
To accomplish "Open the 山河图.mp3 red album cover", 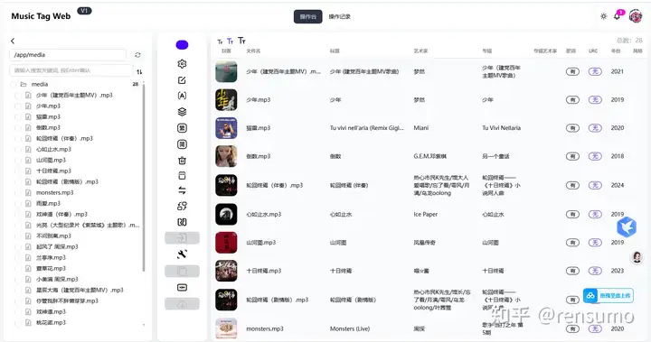I will coord(226,243).
